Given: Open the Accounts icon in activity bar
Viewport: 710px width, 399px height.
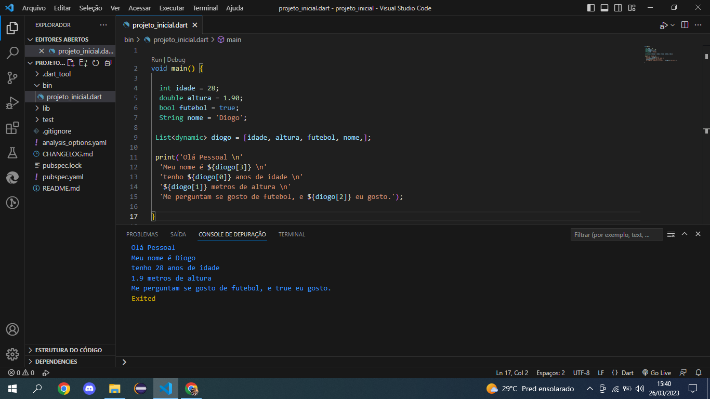Looking at the screenshot, I should [12, 329].
